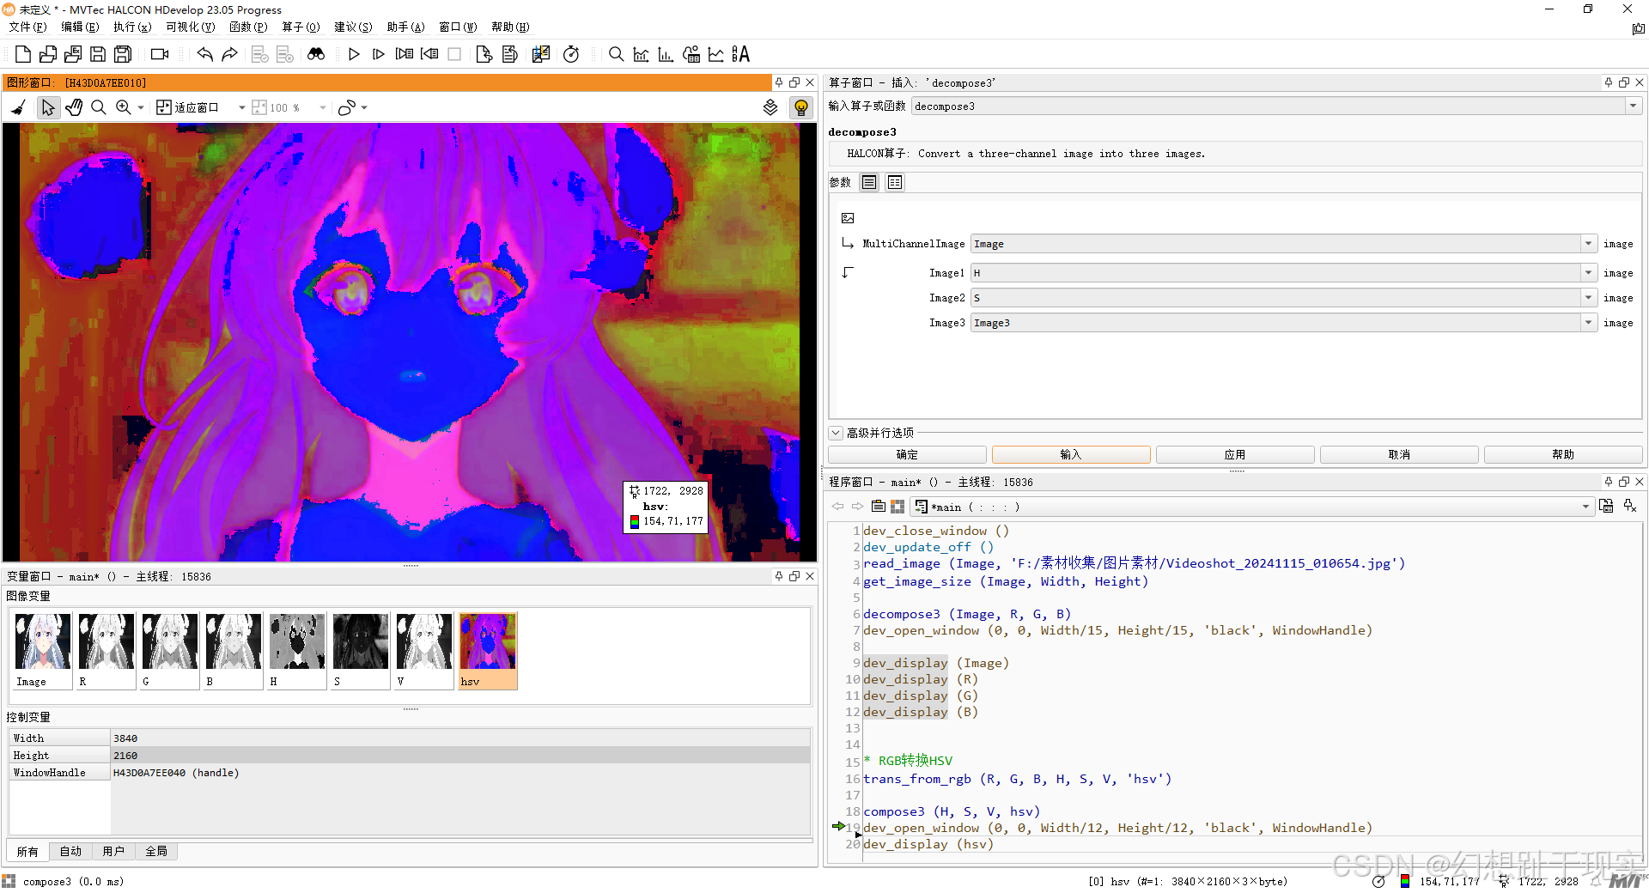Click the Image3 parameter input field
This screenshot has width=1649, height=893.
click(1276, 323)
